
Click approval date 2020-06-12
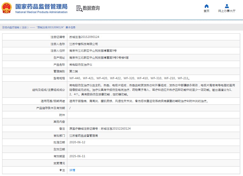77,142
